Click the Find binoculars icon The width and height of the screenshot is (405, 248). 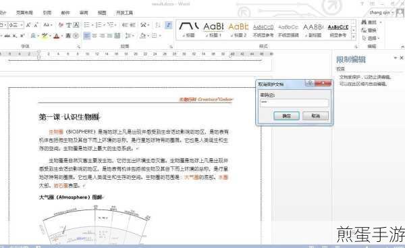tap(364, 22)
